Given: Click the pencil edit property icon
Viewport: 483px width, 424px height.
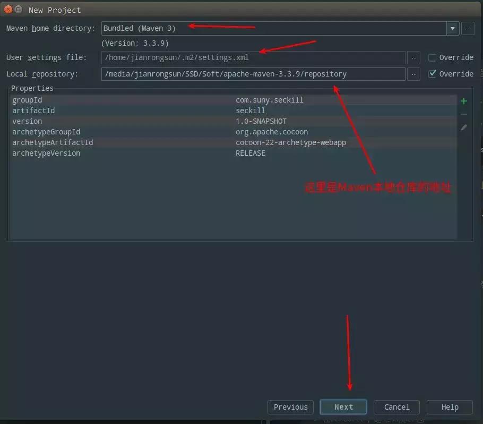Looking at the screenshot, I should (463, 128).
